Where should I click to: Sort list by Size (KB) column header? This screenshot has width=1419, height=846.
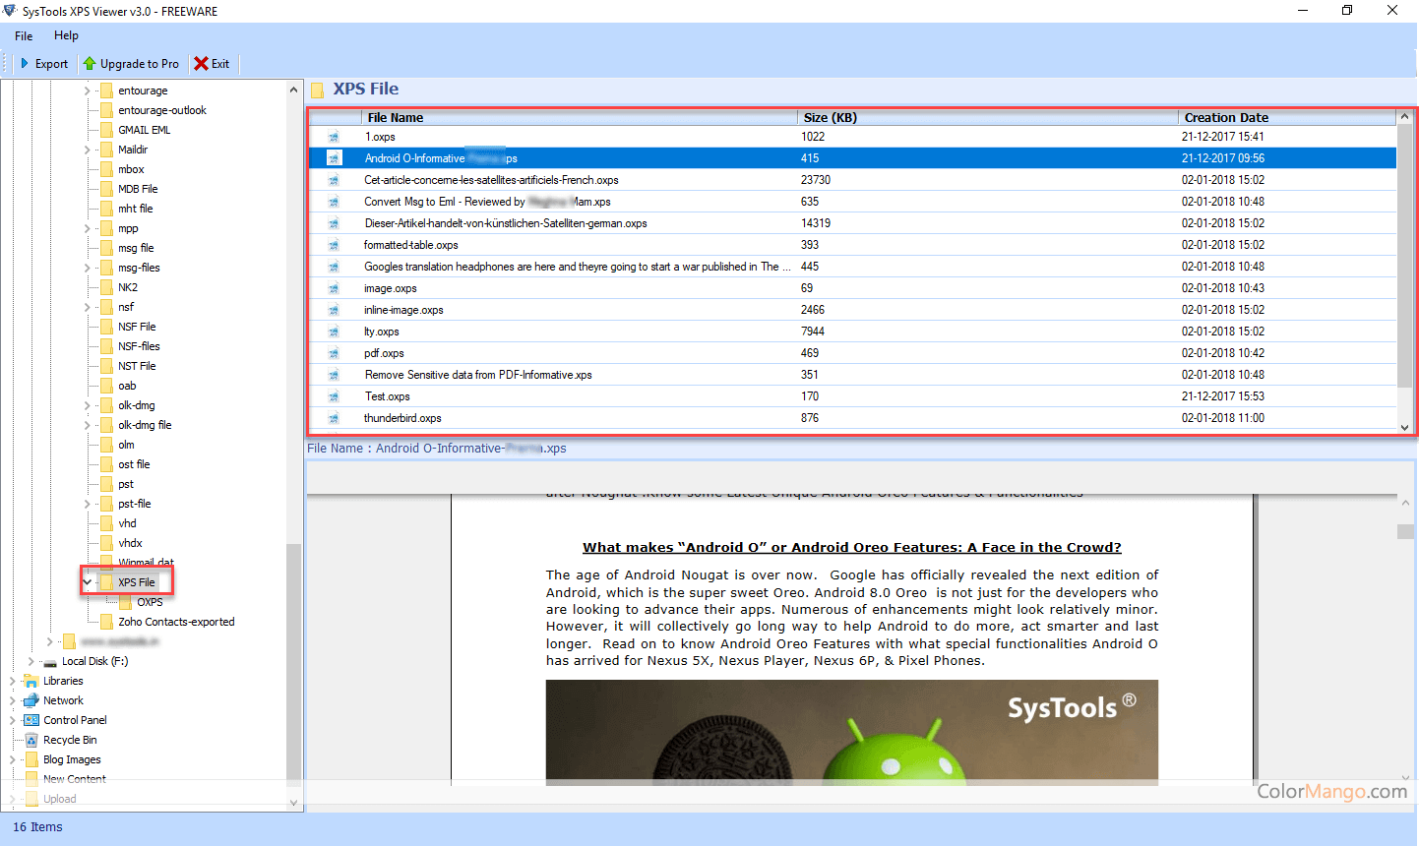point(830,117)
